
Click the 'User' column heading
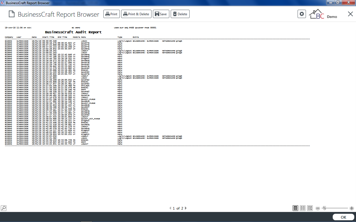tap(19, 37)
